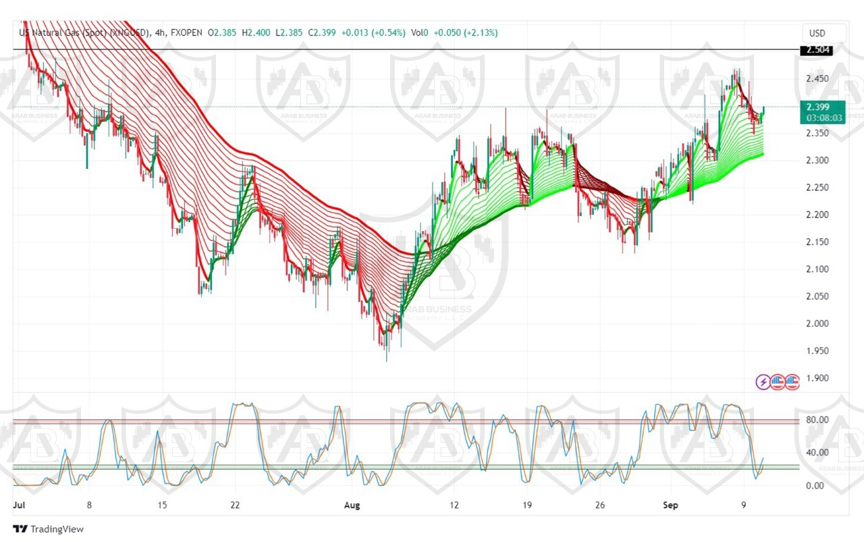Click the current price label 2.399
864x542 pixels.
[x=817, y=107]
